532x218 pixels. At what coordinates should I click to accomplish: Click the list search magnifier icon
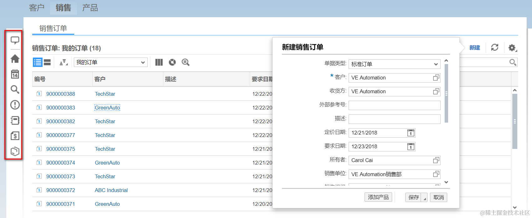point(513,62)
